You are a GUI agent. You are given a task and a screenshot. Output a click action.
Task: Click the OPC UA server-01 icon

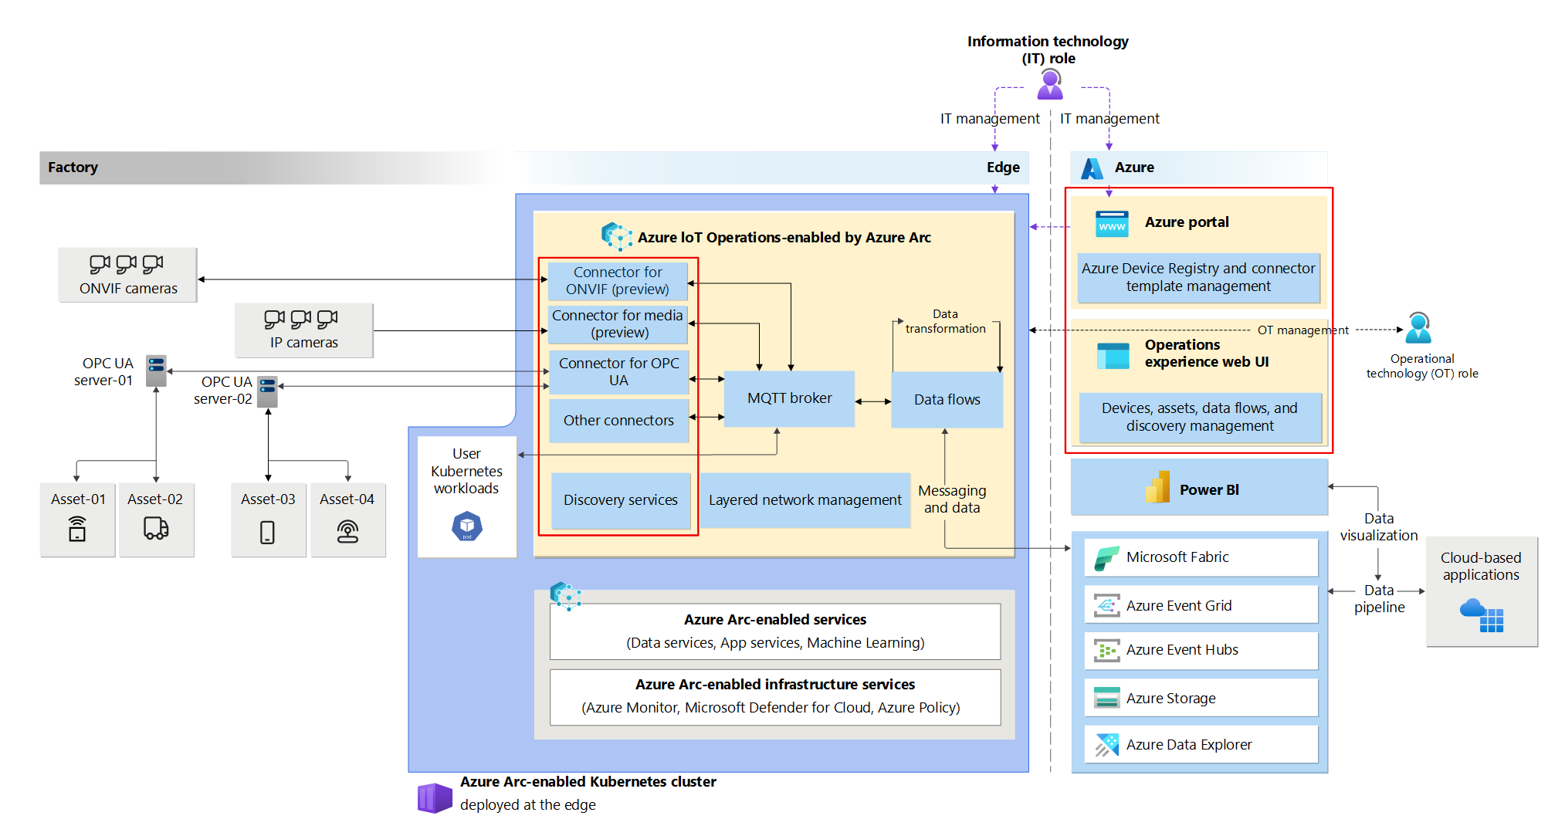(156, 371)
